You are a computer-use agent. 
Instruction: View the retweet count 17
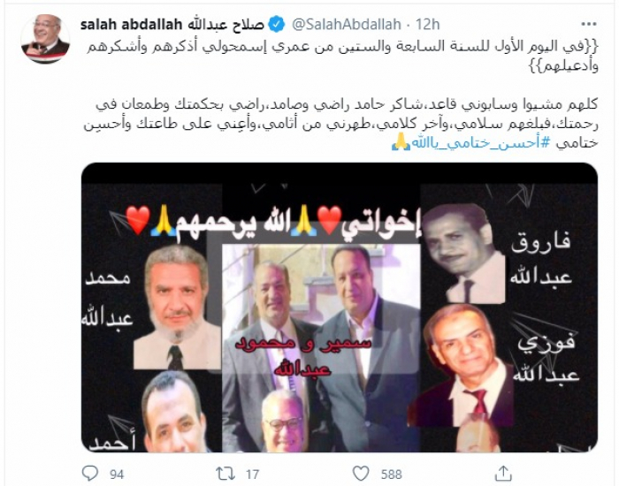pyautogui.click(x=253, y=475)
